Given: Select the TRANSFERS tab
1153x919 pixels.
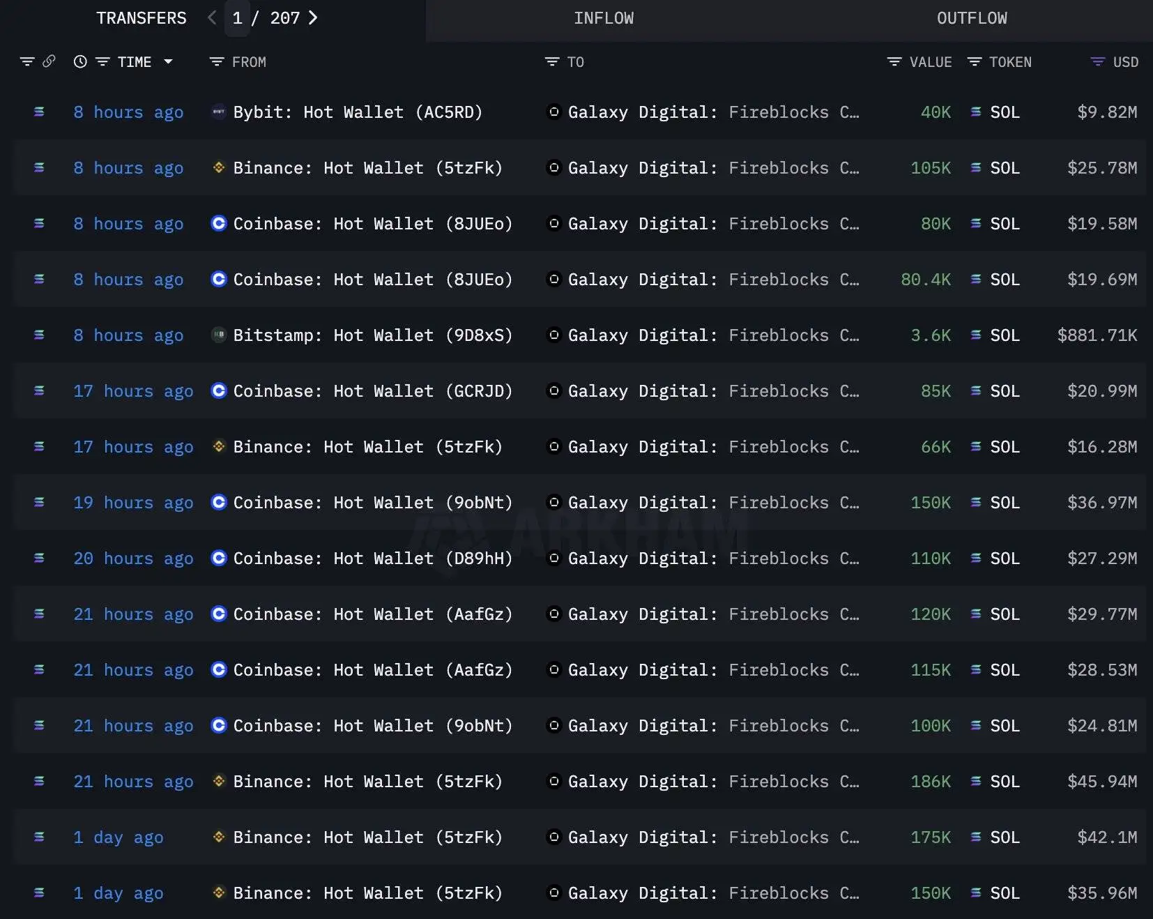Looking at the screenshot, I should [142, 19].
